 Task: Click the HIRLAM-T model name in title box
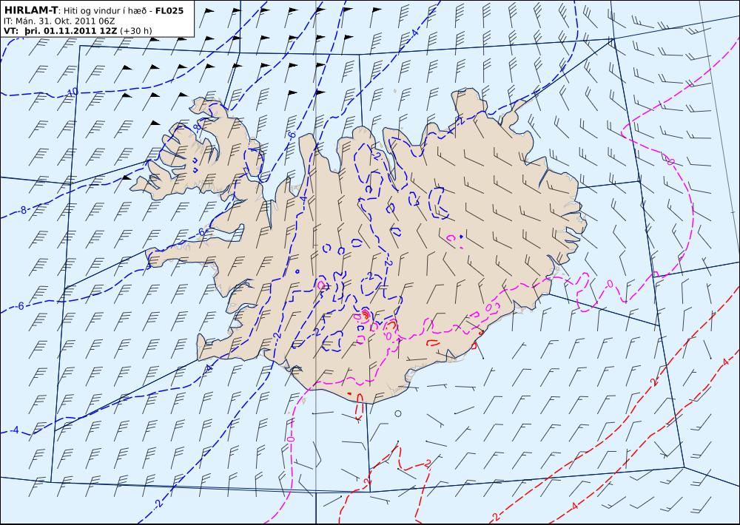[x=30, y=10]
